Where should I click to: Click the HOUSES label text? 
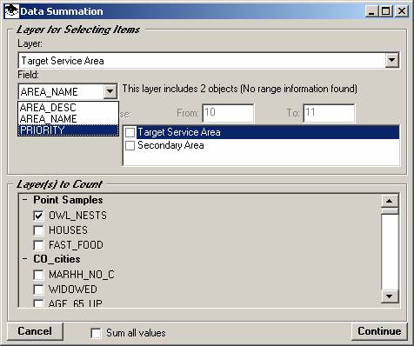[68, 230]
